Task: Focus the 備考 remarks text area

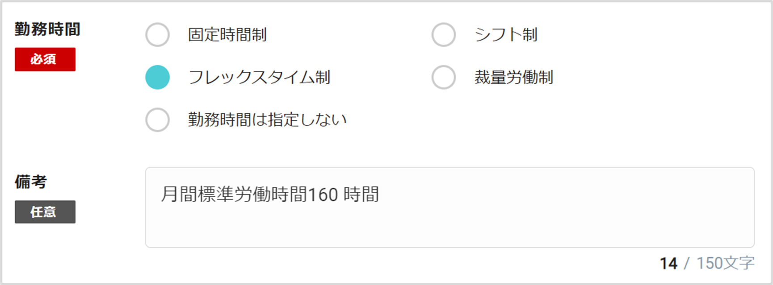Action: pyautogui.click(x=450, y=207)
